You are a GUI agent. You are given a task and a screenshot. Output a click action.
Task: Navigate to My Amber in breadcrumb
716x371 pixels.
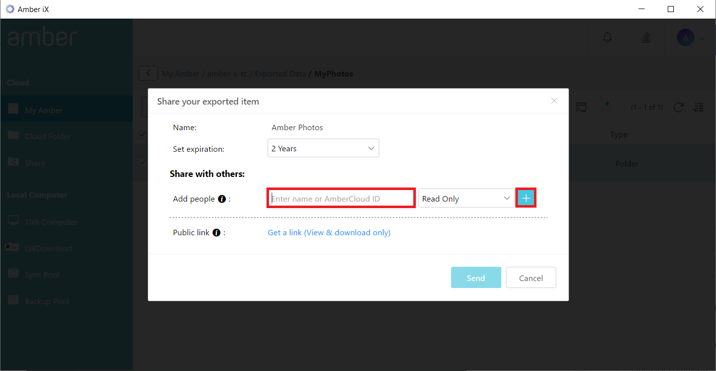tap(181, 74)
